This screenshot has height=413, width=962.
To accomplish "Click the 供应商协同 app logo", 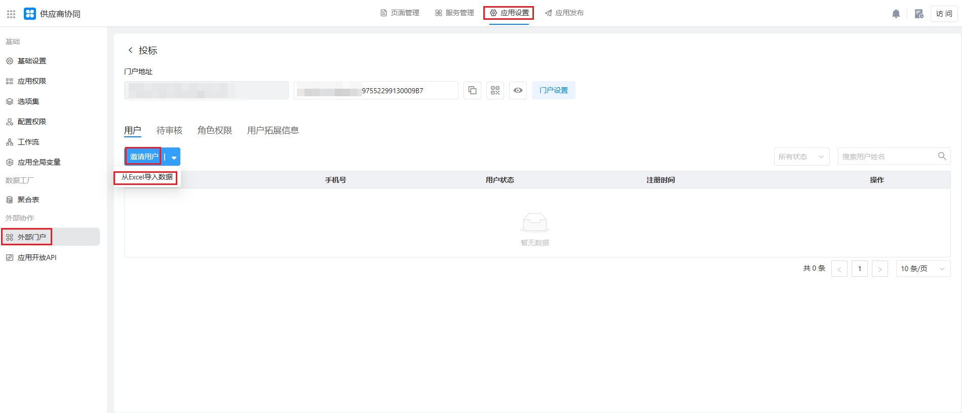I will point(30,14).
